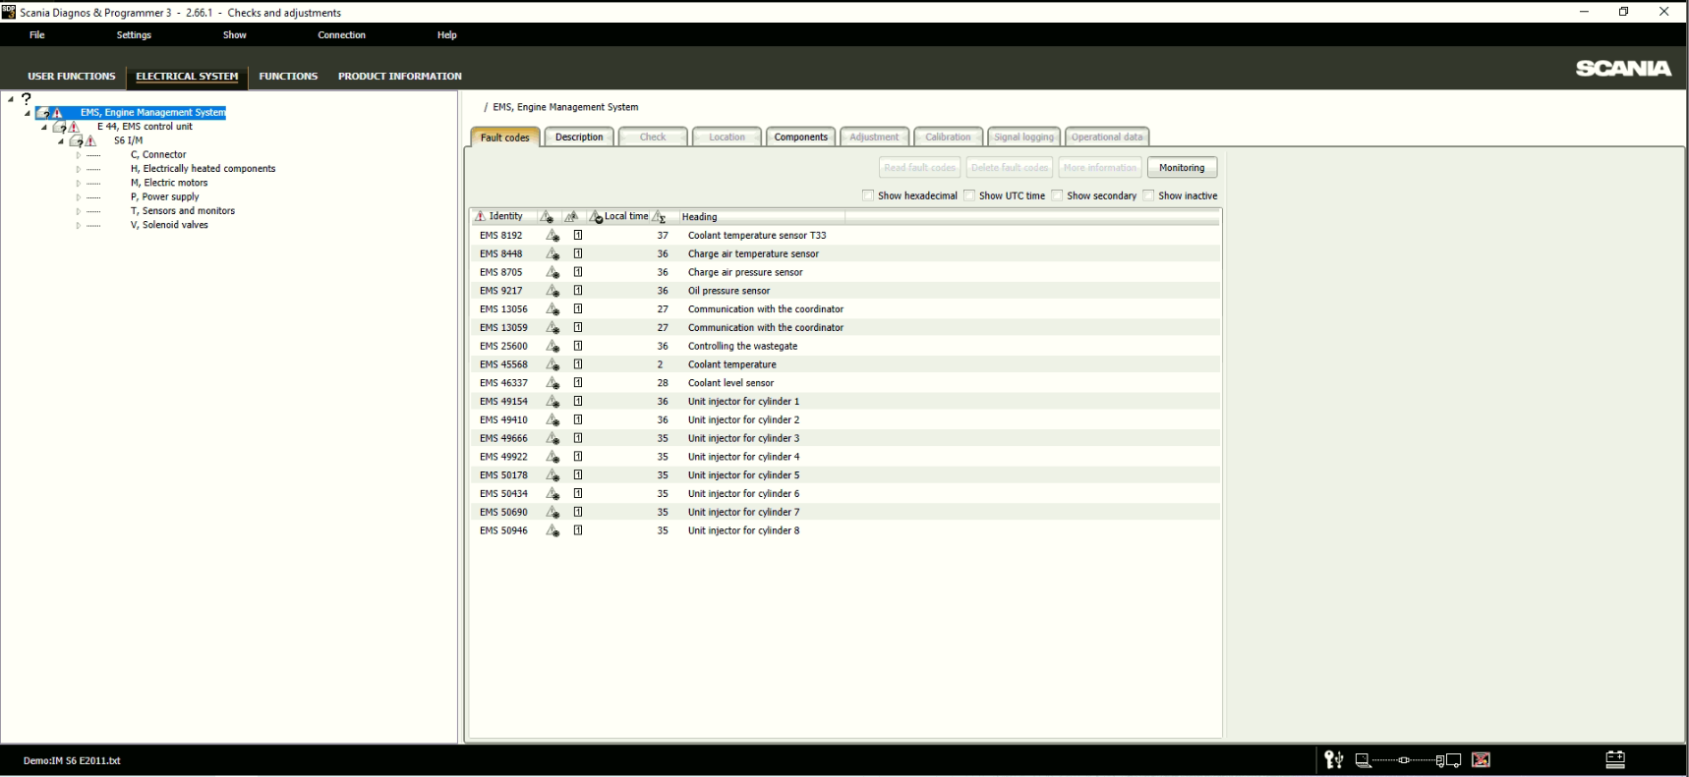Select the Controlling the wastegate fault row

click(845, 346)
